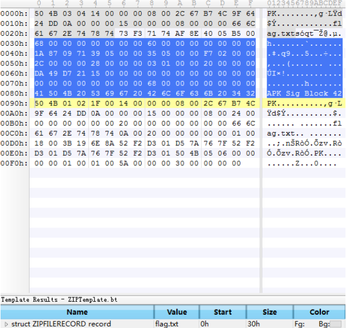Click the 0010h row address
The width and height of the screenshot is (346, 328).
(14, 23)
